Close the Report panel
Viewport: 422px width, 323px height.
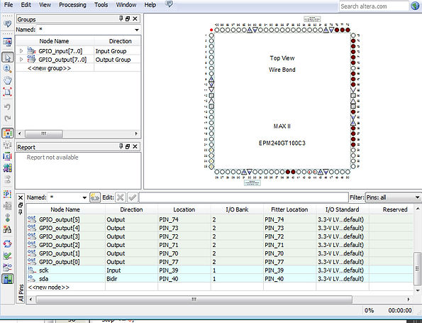point(135,146)
